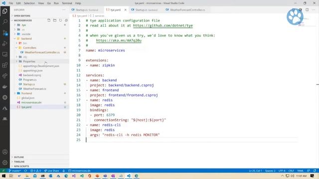This screenshot has height=179, width=319.
Task: Open the Live Share activity bar icon
Action: coord(5,76)
